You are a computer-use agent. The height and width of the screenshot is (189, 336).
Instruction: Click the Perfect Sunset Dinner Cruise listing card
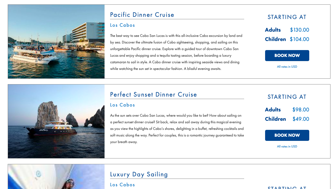point(169,121)
